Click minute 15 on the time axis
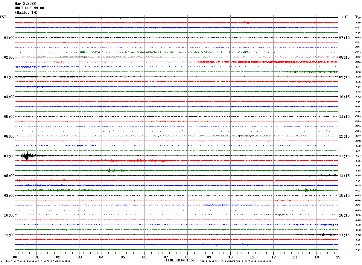The width and height of the screenshot is (362, 265). (338, 257)
